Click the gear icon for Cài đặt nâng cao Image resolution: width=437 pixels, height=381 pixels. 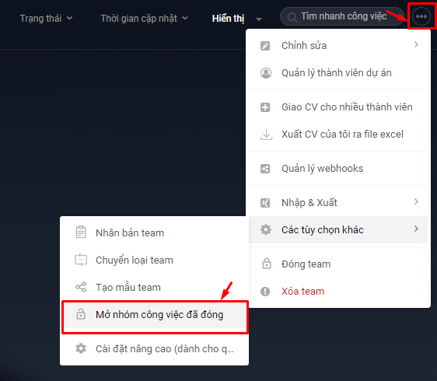81,348
